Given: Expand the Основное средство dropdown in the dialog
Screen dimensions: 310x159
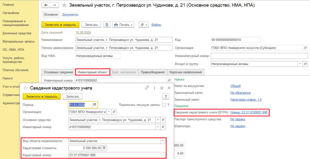Looking at the screenshot, I should coord(158,120).
